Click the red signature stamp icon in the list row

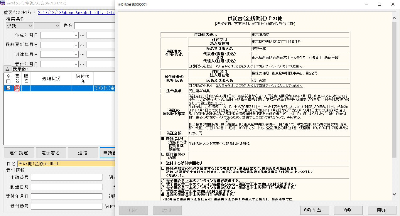[17, 88]
